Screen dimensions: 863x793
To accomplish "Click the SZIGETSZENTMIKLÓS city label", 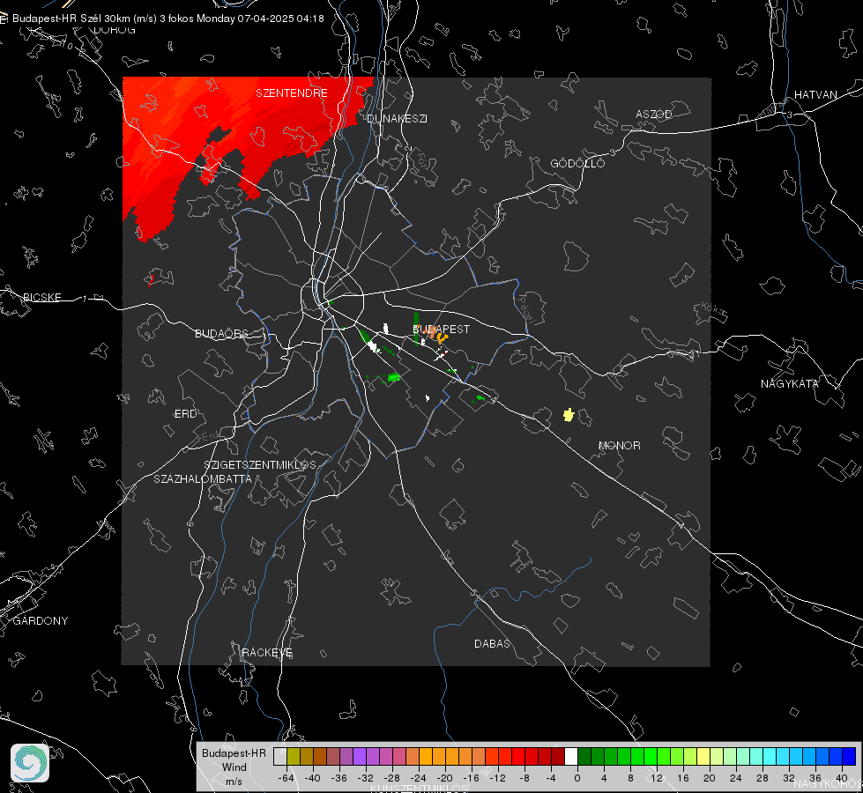I will [x=260, y=464].
